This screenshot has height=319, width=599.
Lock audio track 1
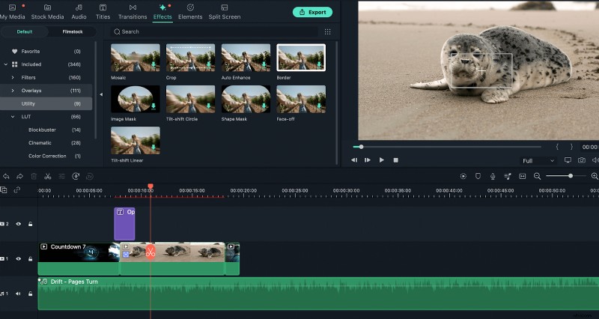coord(30,294)
